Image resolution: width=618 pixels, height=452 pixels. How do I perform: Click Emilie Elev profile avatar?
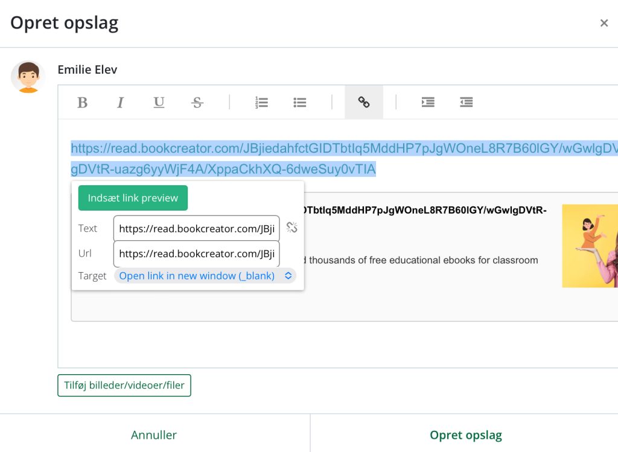click(x=28, y=77)
